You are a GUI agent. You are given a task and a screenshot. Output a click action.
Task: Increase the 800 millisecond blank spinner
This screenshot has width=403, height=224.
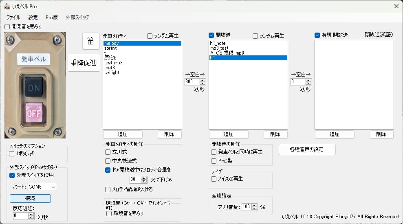pyautogui.click(x=203, y=80)
